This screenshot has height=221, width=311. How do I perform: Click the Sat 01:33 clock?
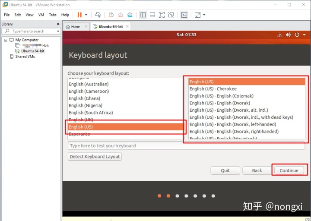186,35
